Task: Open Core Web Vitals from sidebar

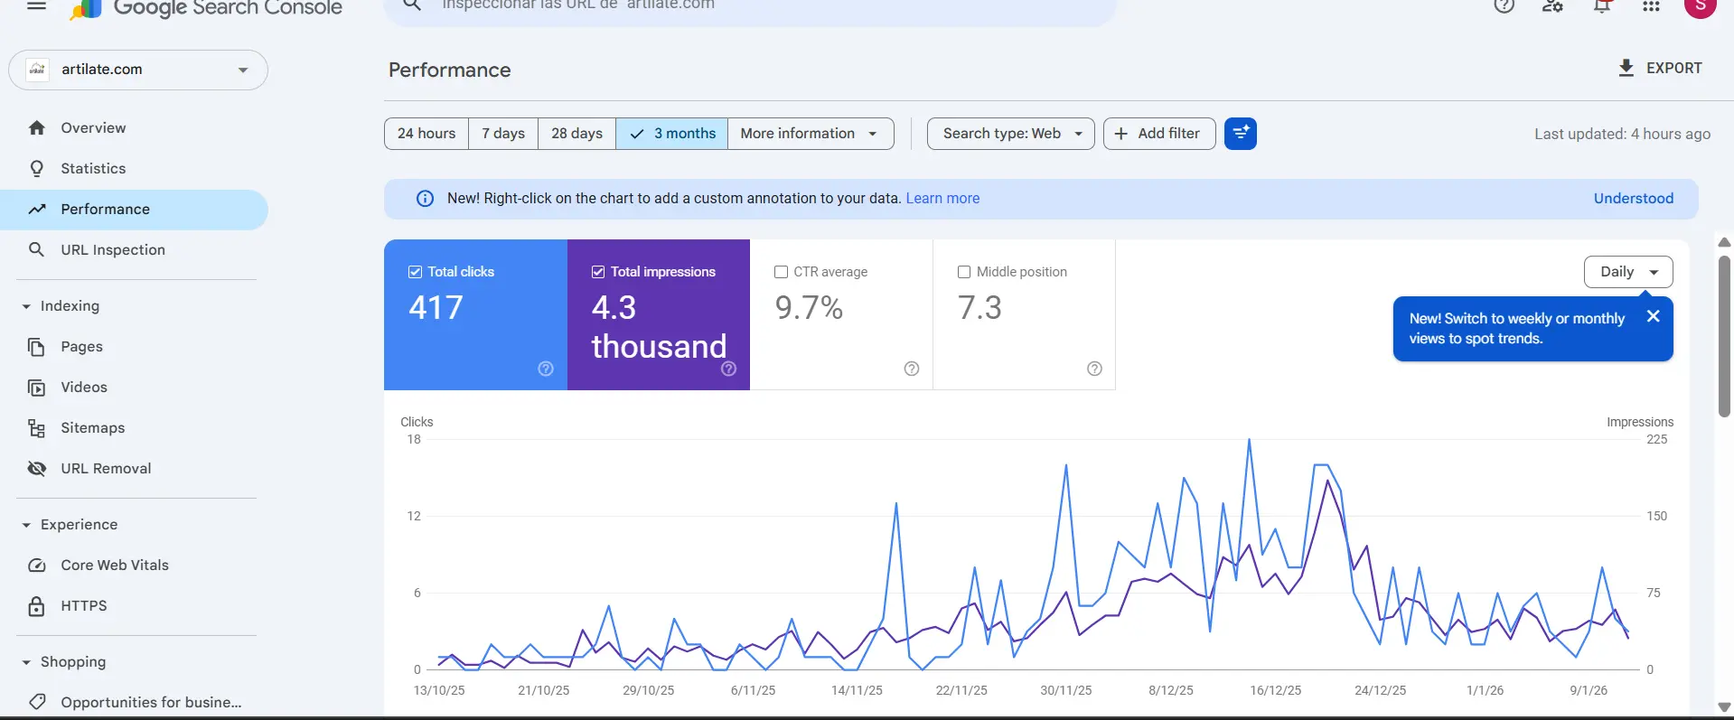Action: point(114,566)
